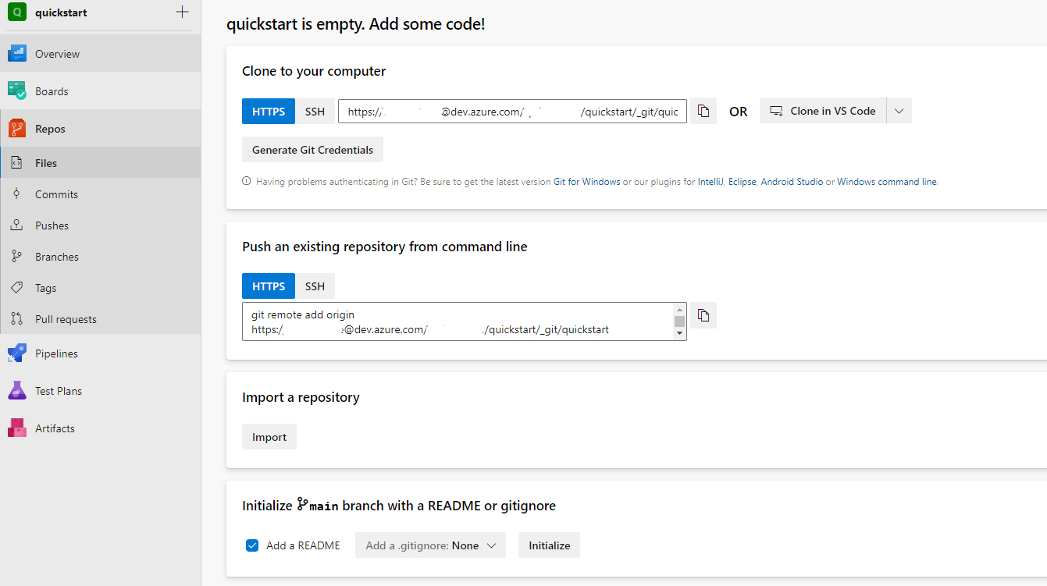Viewport: 1047px width, 586px height.
Task: Click the Initialize button
Action: (550, 545)
